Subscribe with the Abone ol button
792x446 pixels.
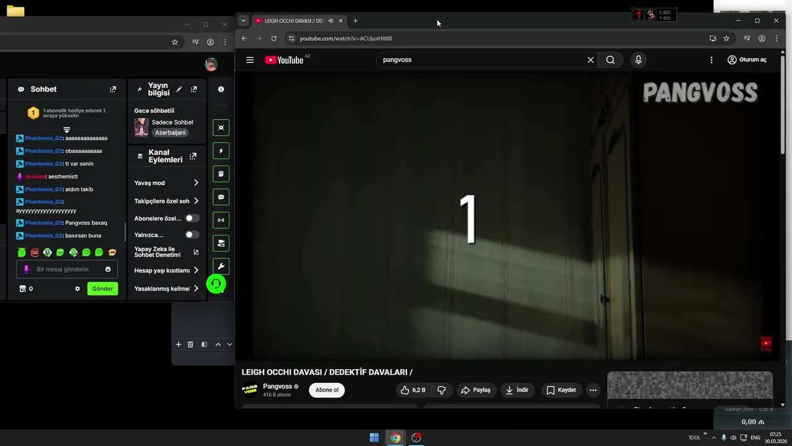[x=327, y=390]
